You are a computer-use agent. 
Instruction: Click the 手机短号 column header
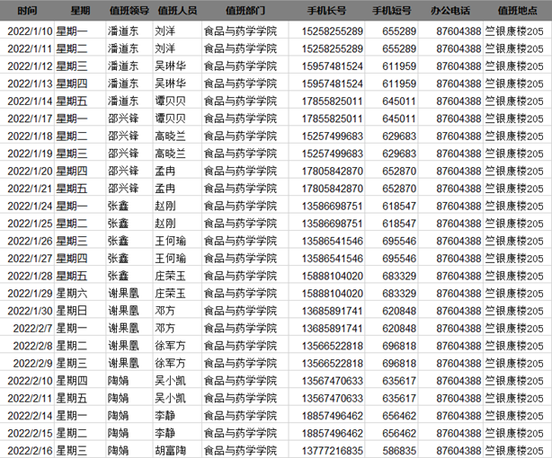[391, 11]
